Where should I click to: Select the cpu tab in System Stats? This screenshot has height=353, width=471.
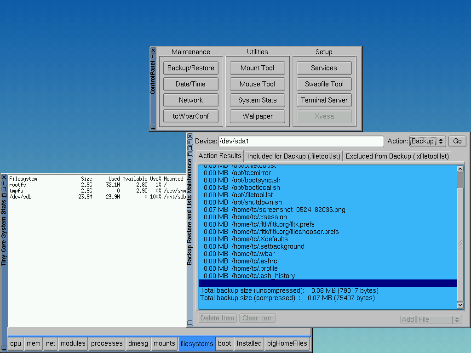(x=16, y=343)
